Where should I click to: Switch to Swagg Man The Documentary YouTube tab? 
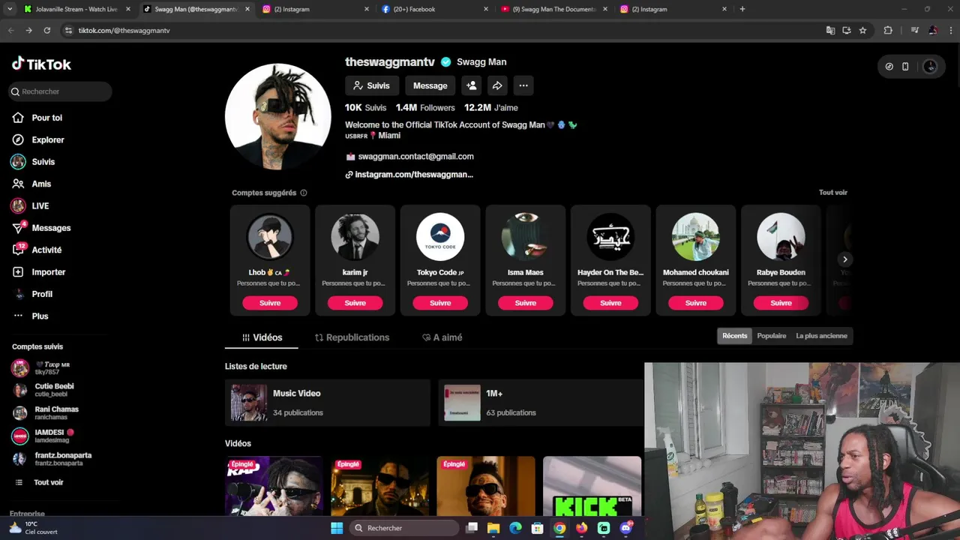(x=554, y=9)
